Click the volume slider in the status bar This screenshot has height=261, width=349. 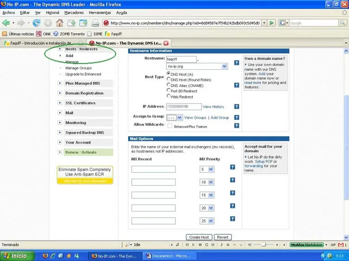(264, 245)
